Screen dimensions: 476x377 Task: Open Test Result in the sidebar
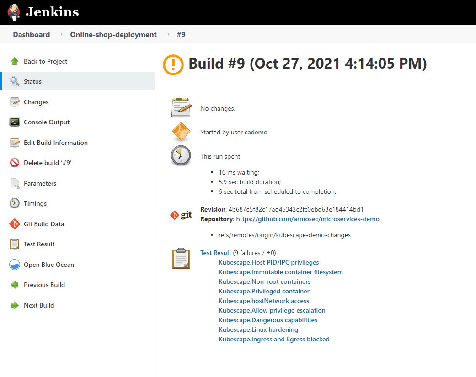pos(39,244)
